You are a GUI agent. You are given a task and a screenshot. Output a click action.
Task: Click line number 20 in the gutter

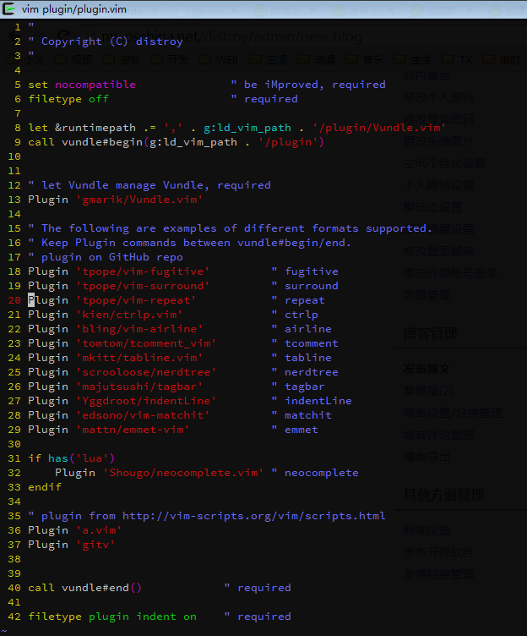(x=14, y=300)
